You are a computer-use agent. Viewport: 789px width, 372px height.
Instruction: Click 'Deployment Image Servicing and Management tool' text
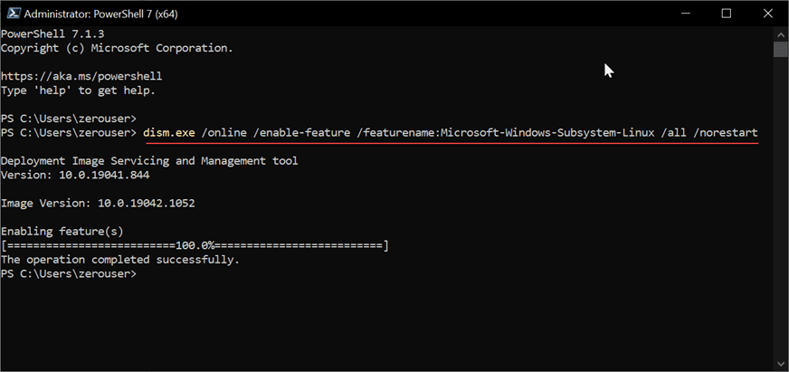(x=149, y=161)
